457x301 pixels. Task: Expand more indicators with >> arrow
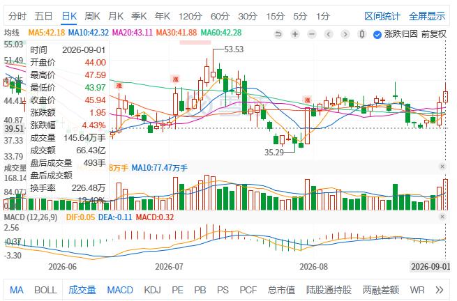[x=440, y=290]
